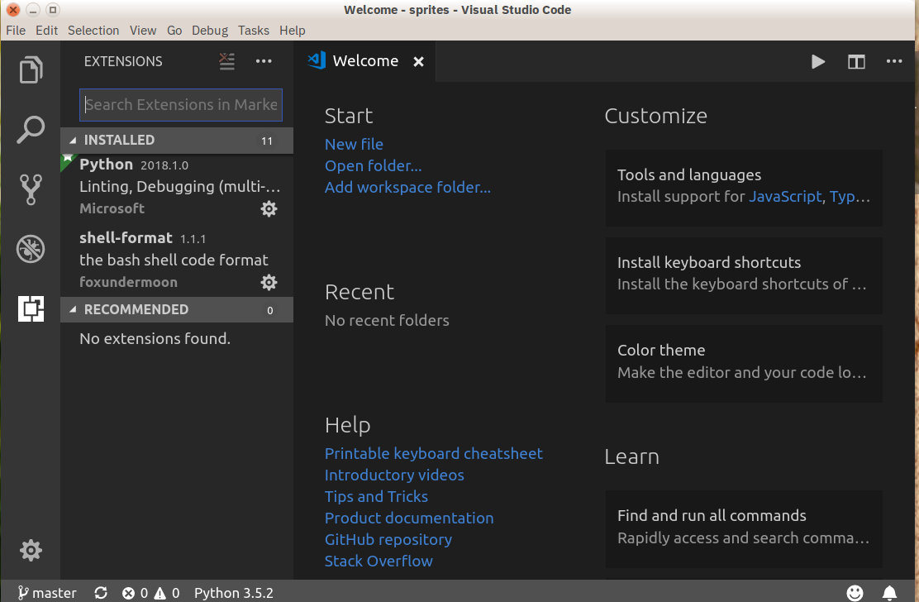919x602 pixels.
Task: Click the Extensions icon in the activity bar
Action: pyautogui.click(x=31, y=307)
